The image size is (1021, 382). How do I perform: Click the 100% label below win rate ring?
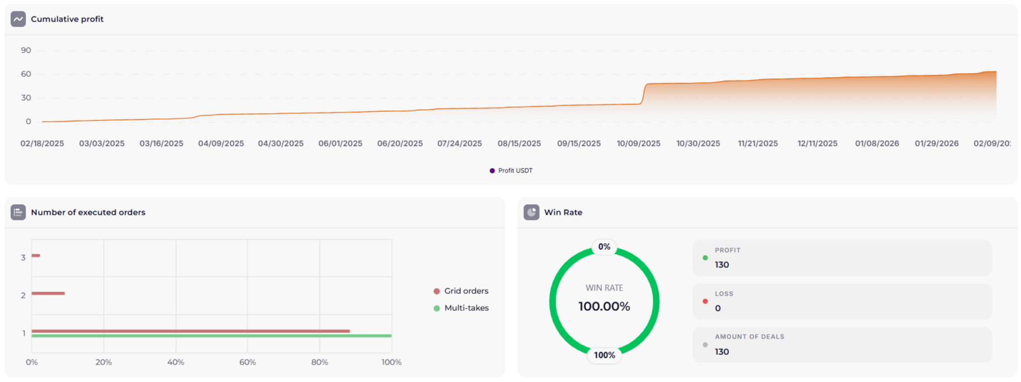(x=604, y=355)
